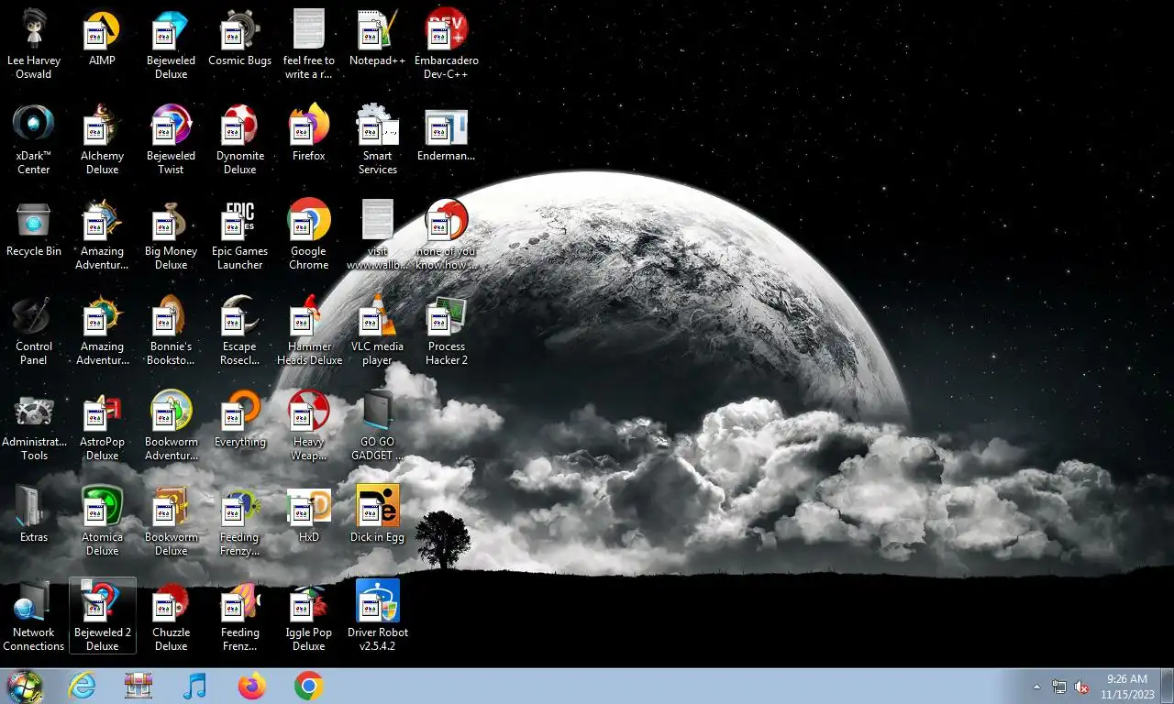Select the Bejeweled Twist shortcut
This screenshot has width=1174, height=704.
[171, 139]
